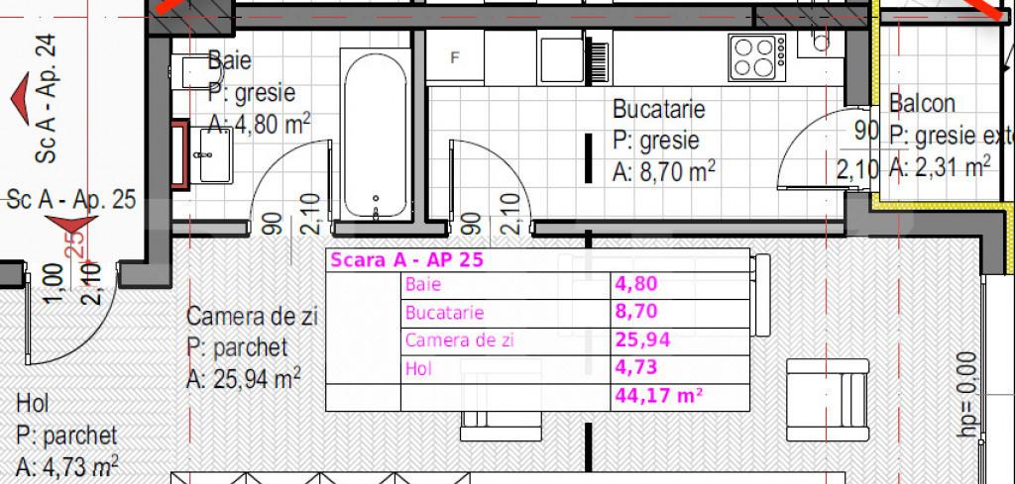Select the Sc A - Ap. 25 label
Screen dimensions: 1015x484
[71, 198]
